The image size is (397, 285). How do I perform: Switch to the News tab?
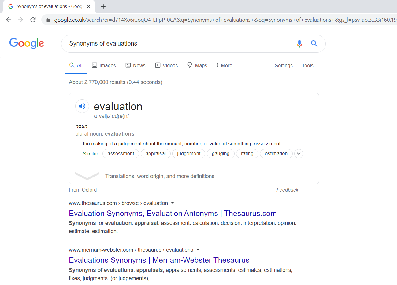[x=135, y=65]
